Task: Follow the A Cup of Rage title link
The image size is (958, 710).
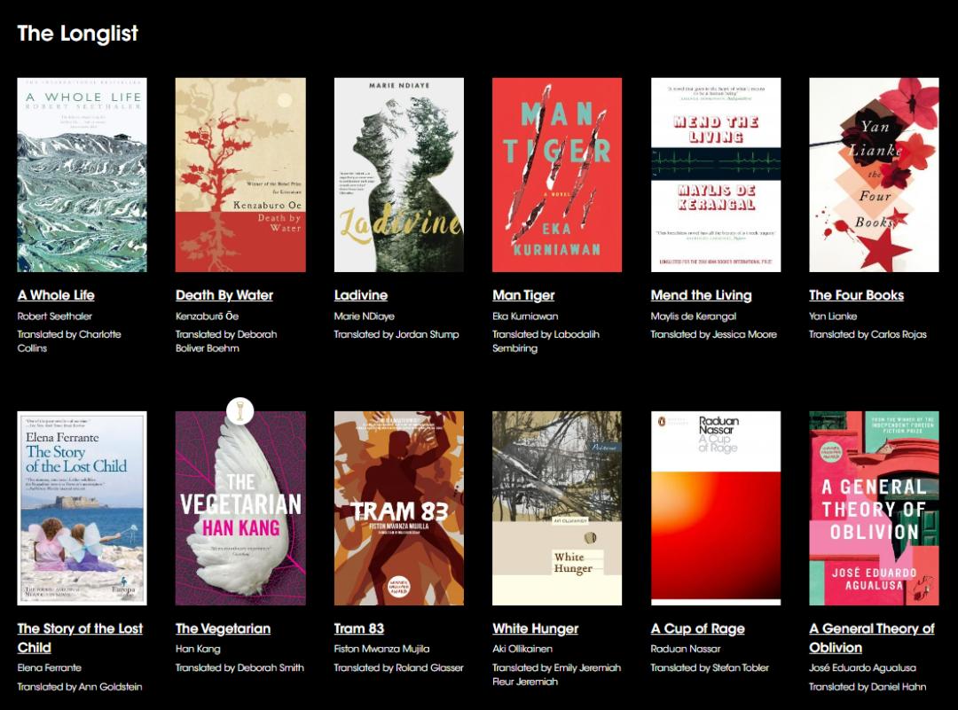Action: click(698, 628)
